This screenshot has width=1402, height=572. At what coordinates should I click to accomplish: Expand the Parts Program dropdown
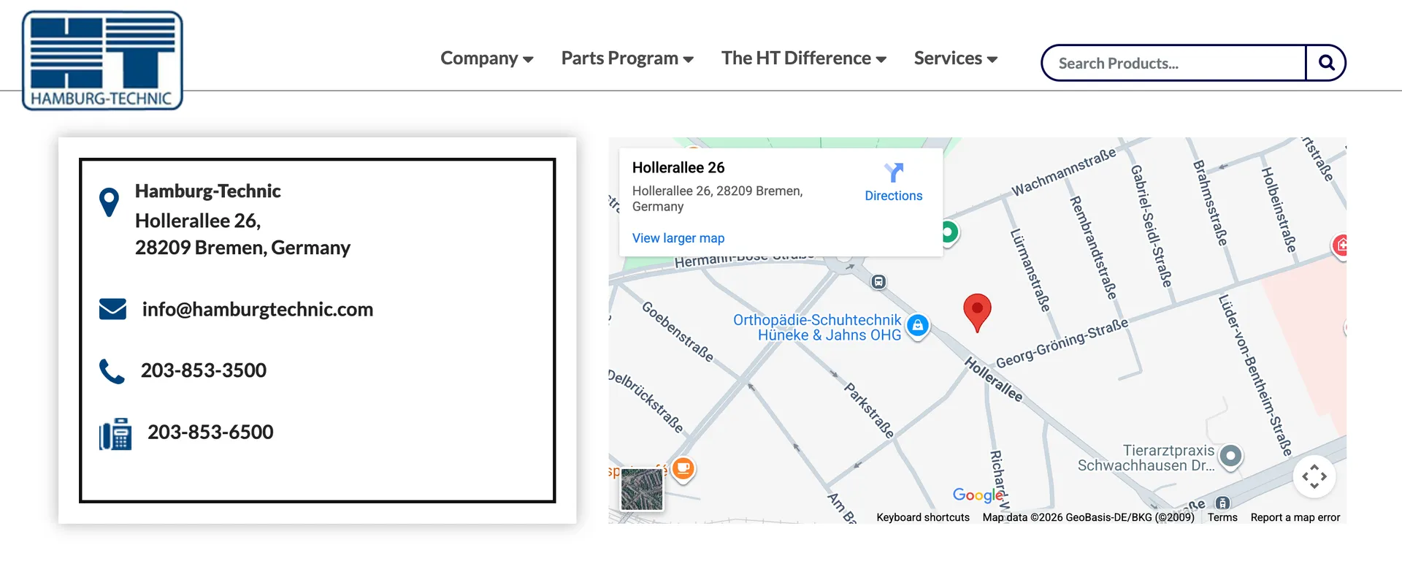(x=627, y=58)
